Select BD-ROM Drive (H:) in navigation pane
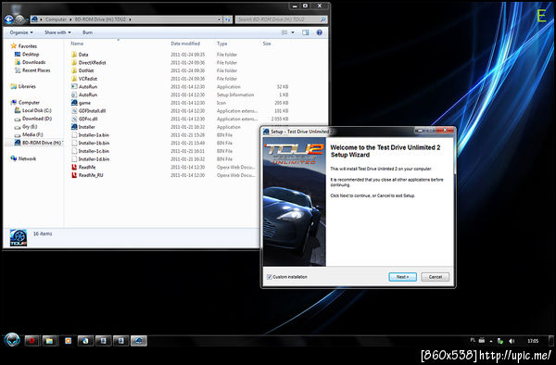 (x=42, y=143)
